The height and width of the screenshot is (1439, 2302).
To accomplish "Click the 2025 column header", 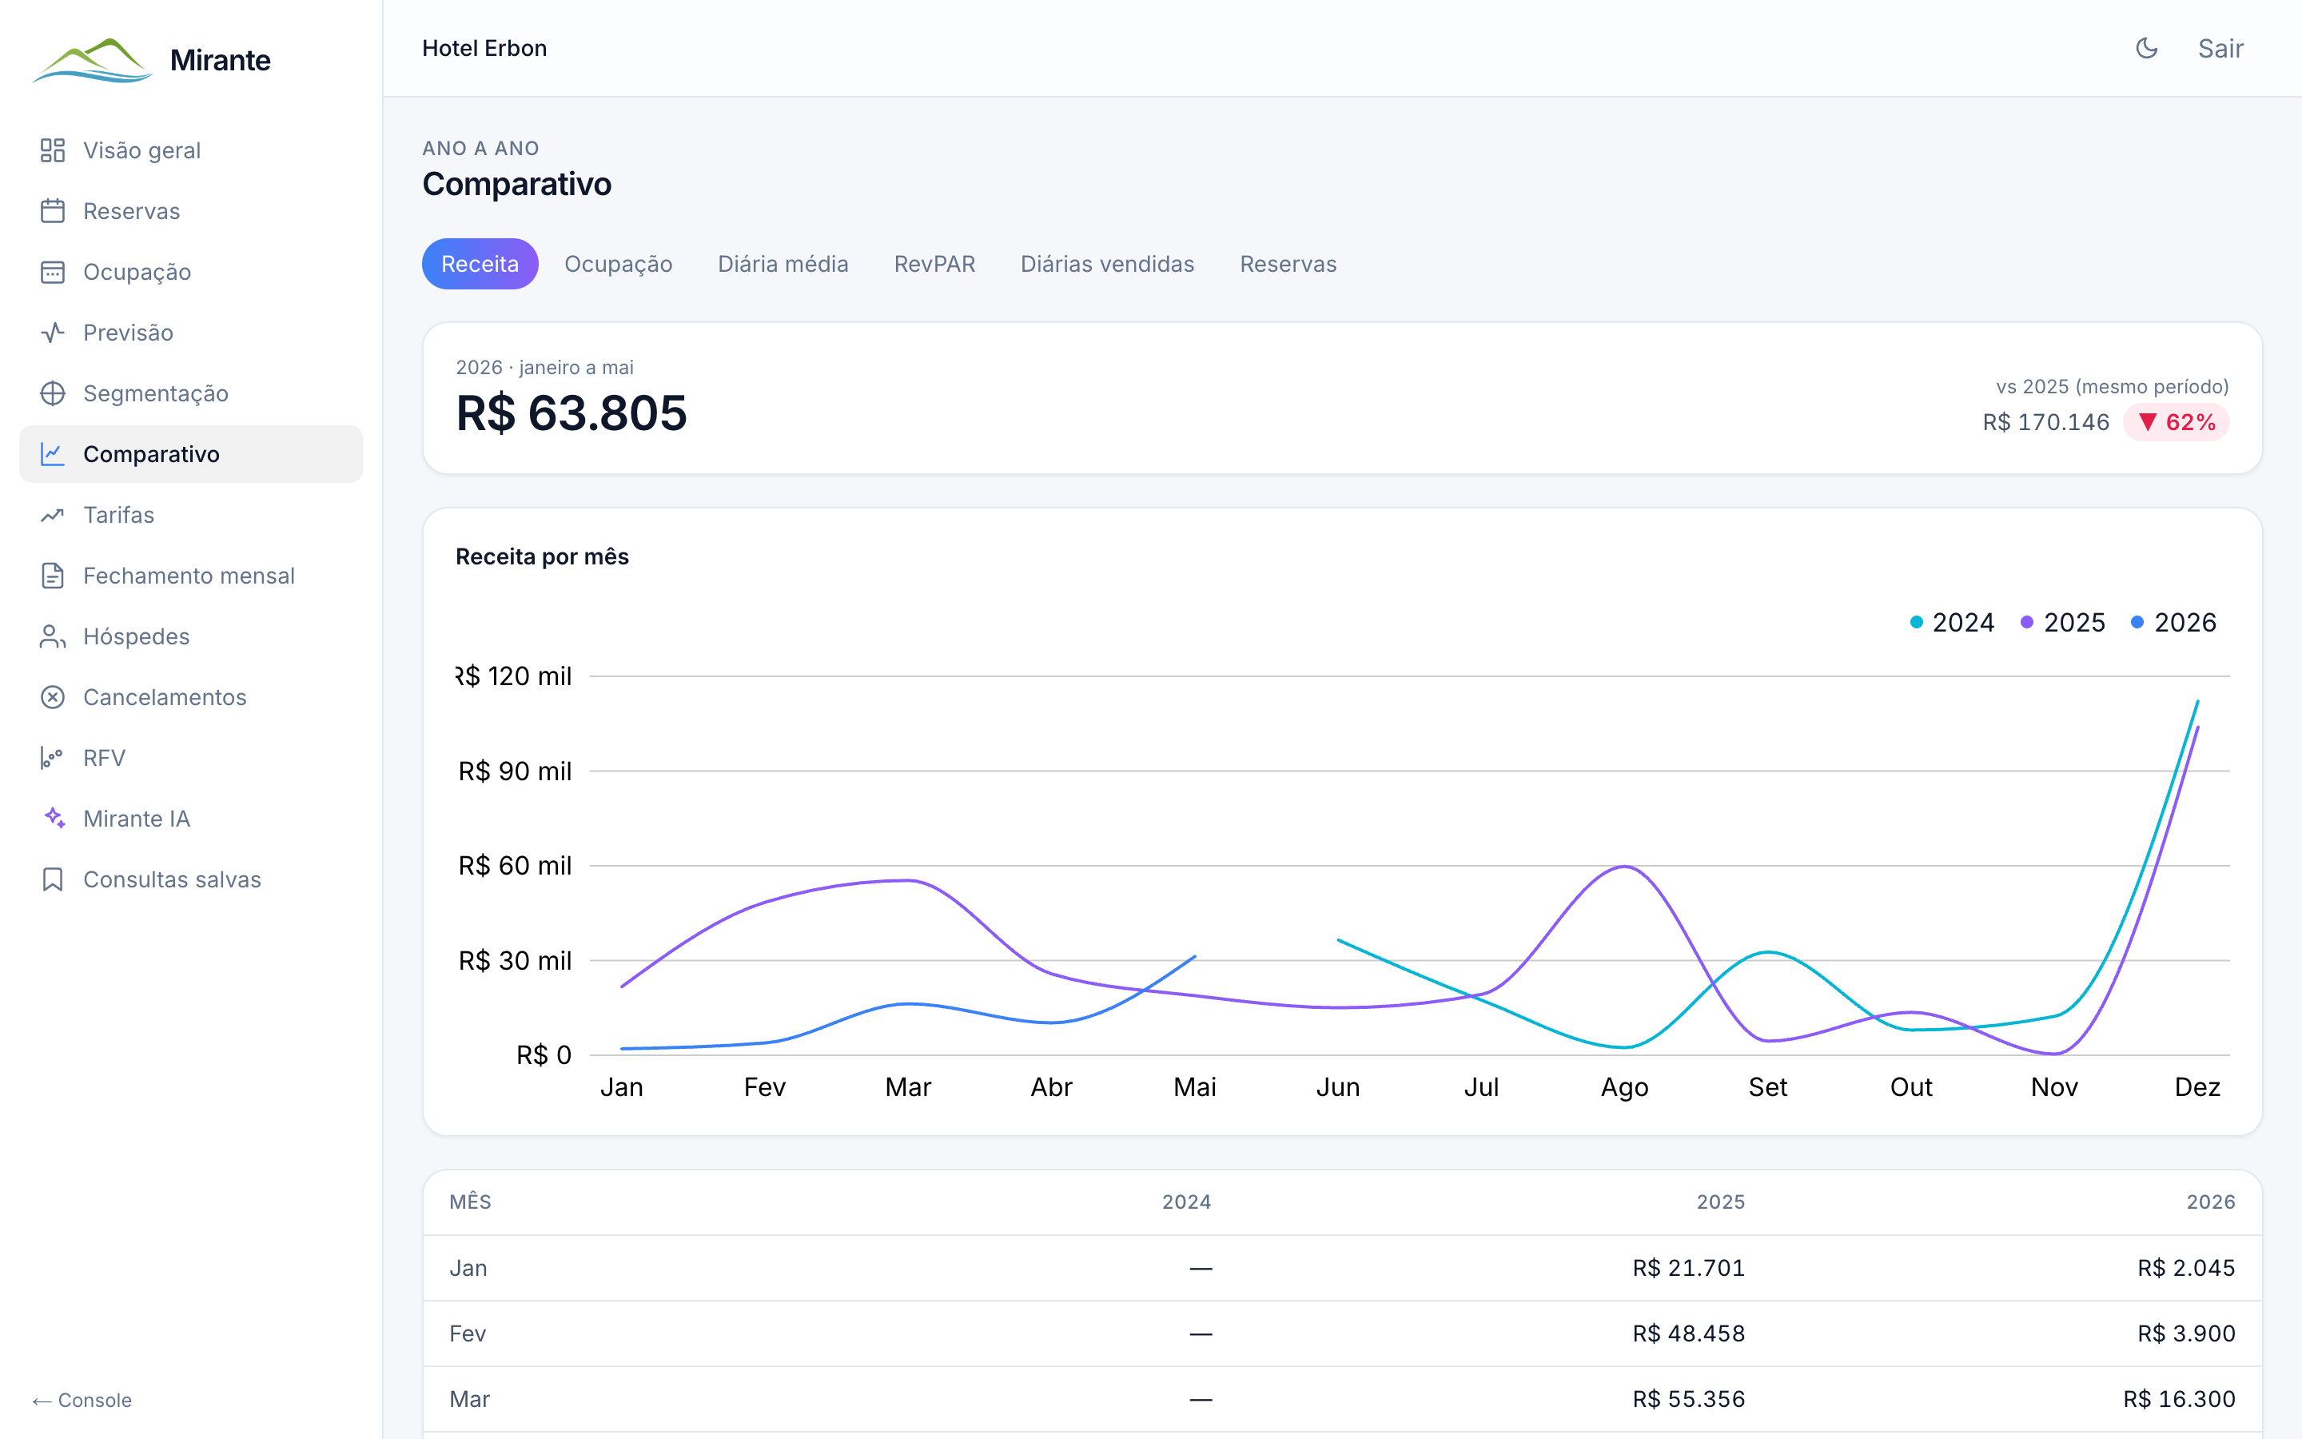I will pos(1721,1202).
